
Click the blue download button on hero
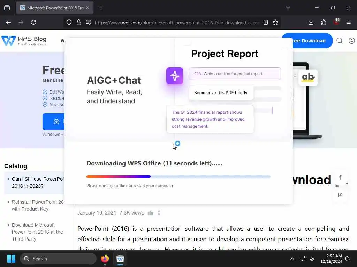(53, 122)
